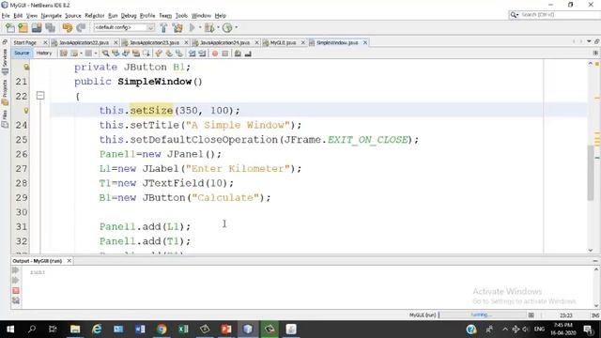Collapse the SimpleWindow constructor code fold
Viewport: 601px width, 338px height.
40,96
